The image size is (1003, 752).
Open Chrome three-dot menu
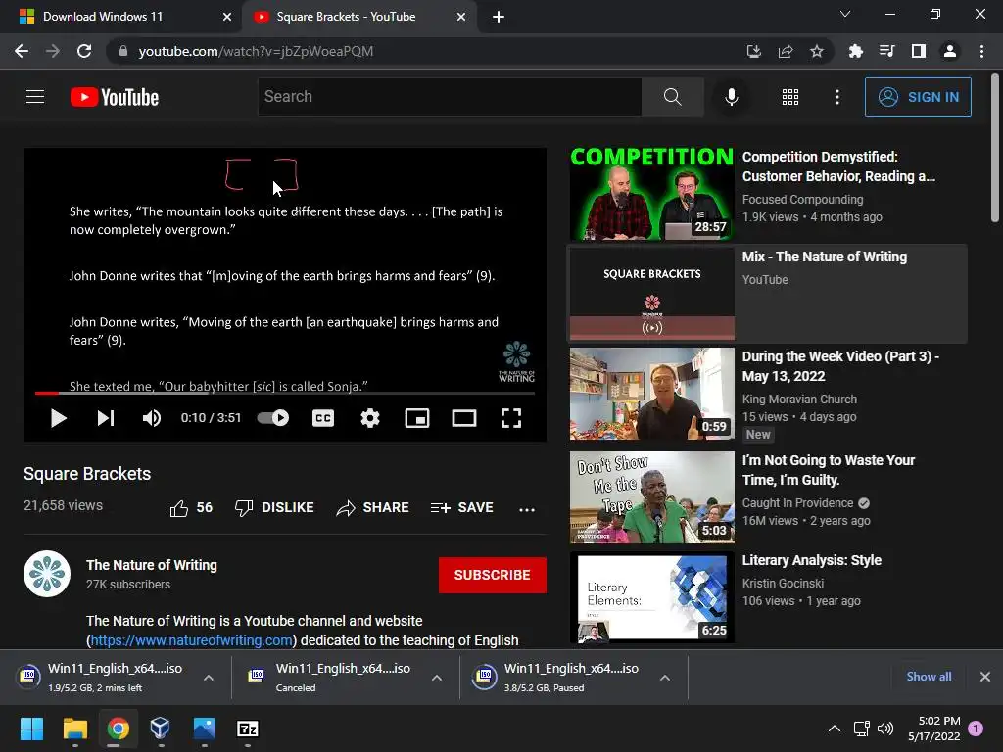click(x=981, y=51)
